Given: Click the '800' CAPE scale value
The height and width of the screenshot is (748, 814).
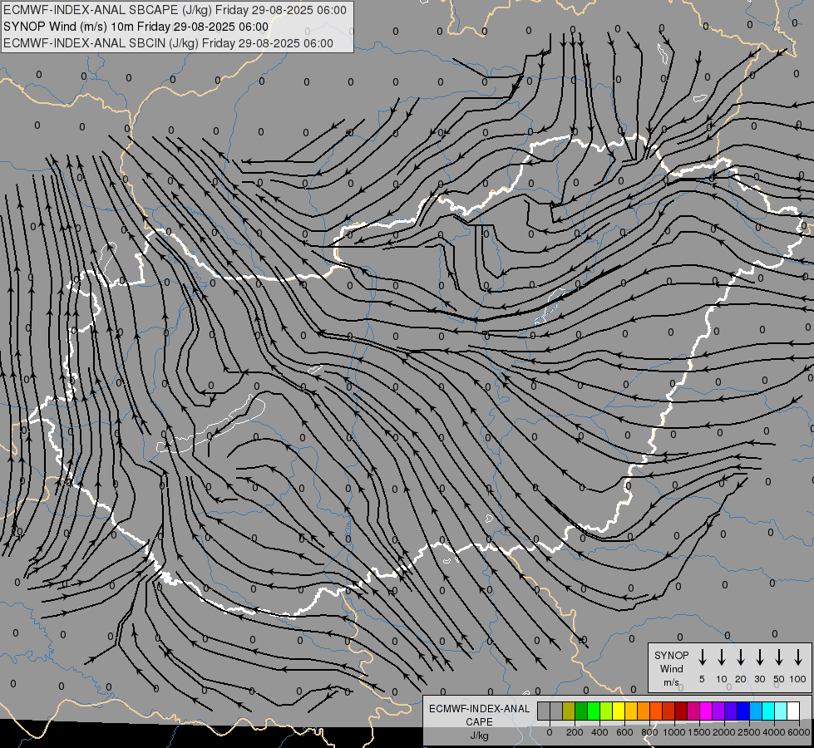Looking at the screenshot, I should coord(649,732).
